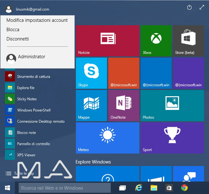Screen dimensions: 209x194
Task: Open Store from the taskbar
Action: [x=169, y=188]
